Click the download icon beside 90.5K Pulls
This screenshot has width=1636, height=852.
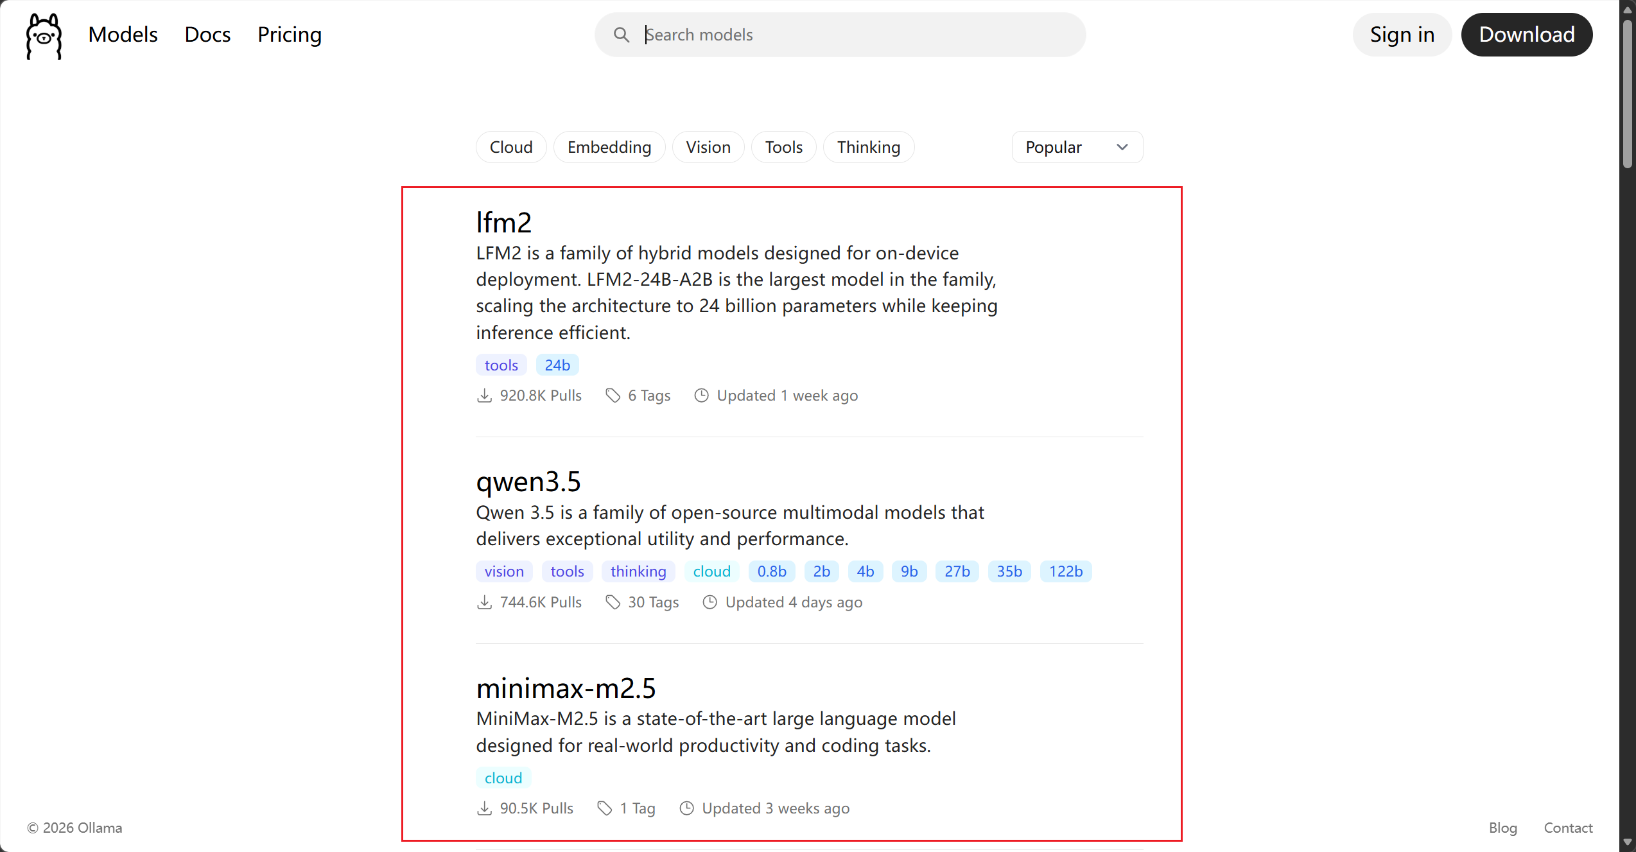click(485, 808)
